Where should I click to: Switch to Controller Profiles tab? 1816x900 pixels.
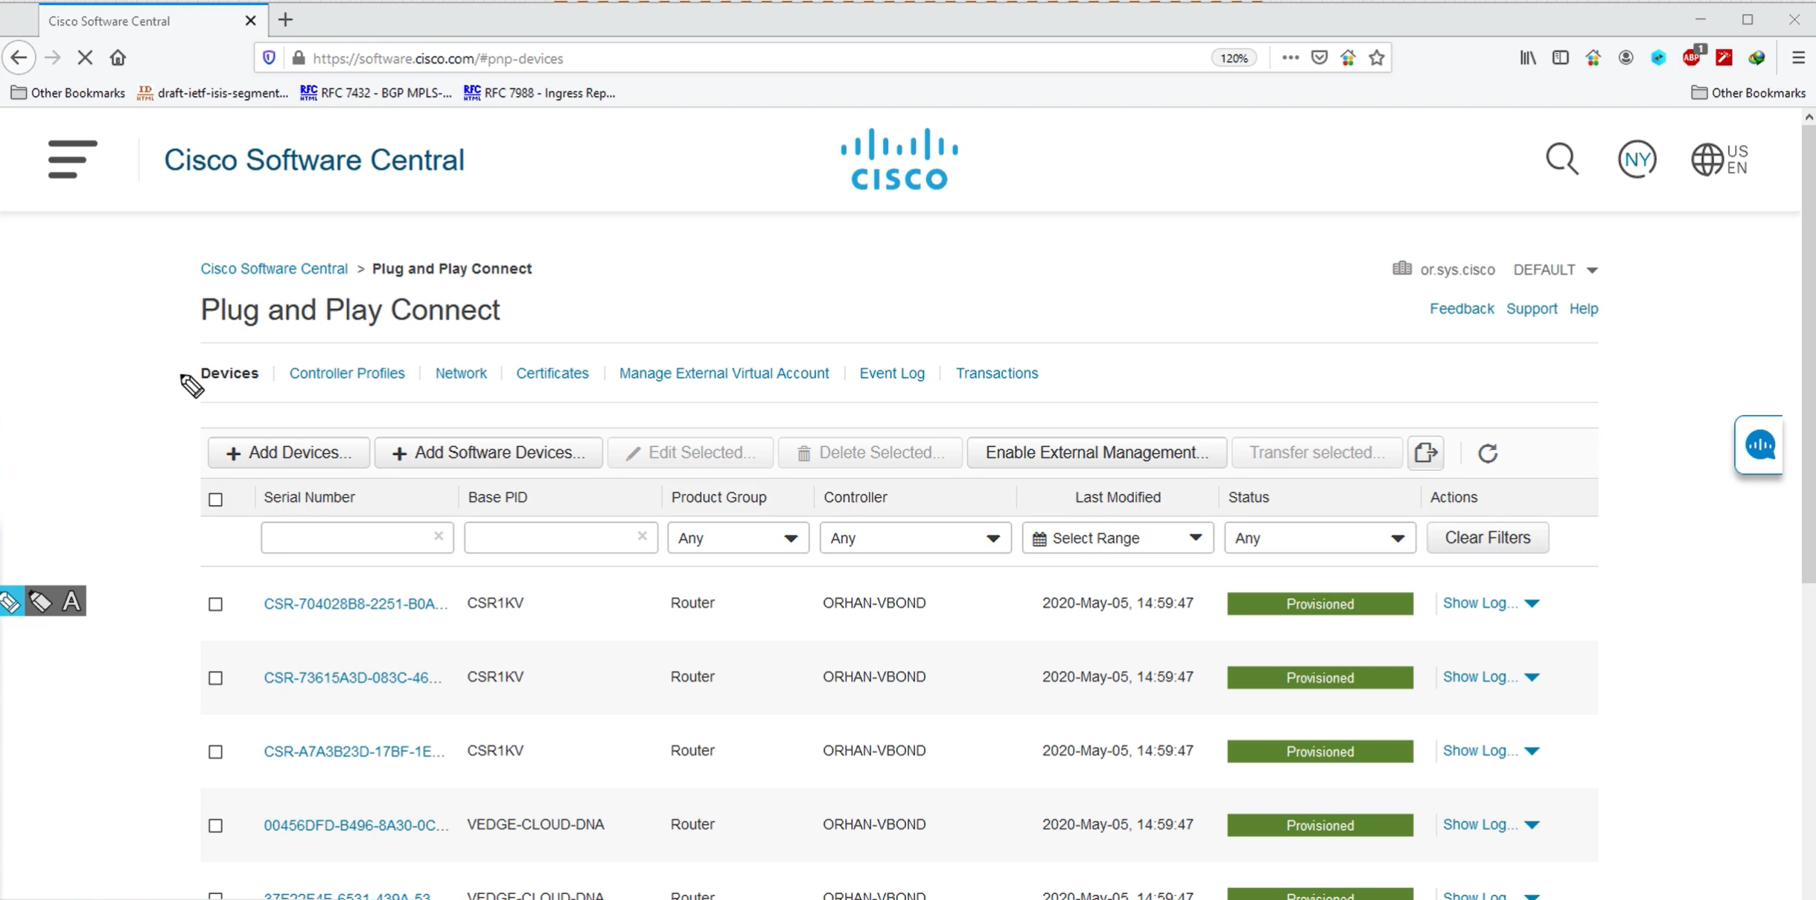click(347, 373)
